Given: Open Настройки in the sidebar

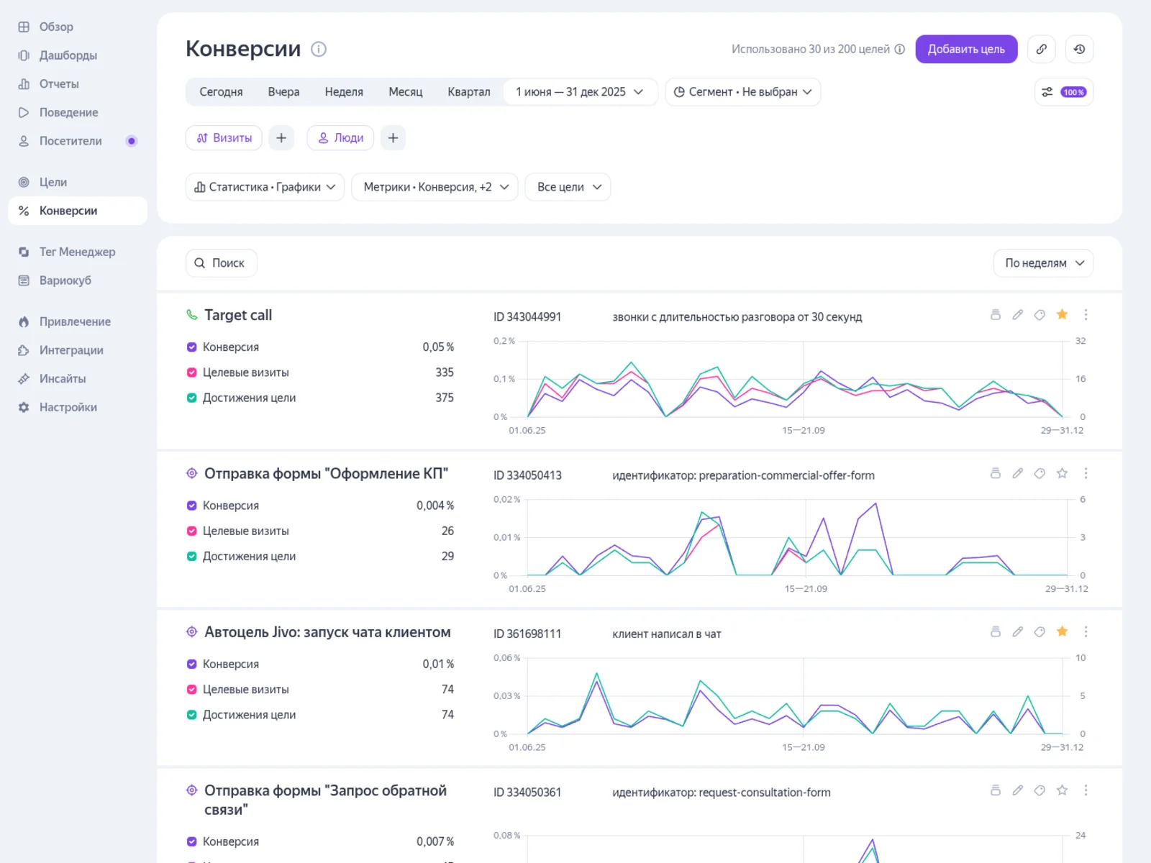Looking at the screenshot, I should (78, 407).
